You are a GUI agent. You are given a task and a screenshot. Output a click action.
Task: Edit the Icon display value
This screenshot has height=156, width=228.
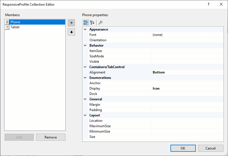coord(187,88)
